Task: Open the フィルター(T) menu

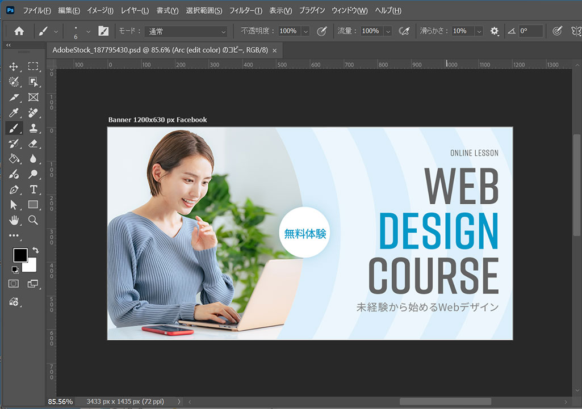Action: tap(246, 10)
